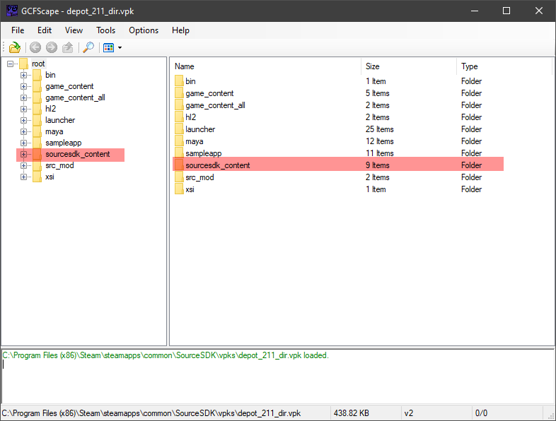Select maya in the folder tree
This screenshot has width=556, height=421.
click(54, 131)
